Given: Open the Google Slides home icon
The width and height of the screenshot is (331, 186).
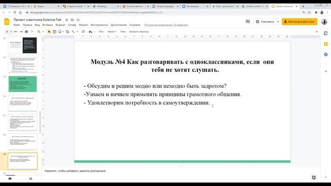Looking at the screenshot, I should pos(7,22).
